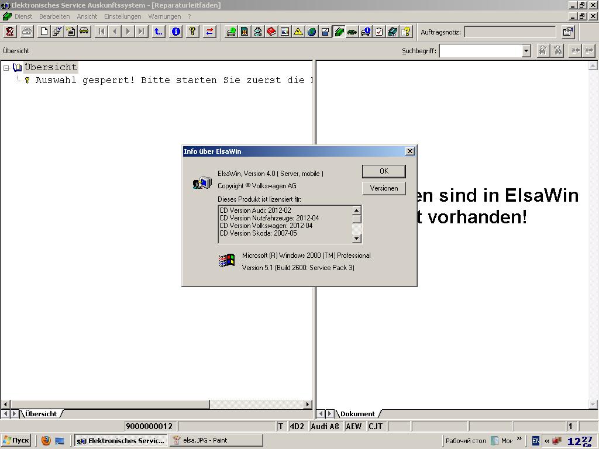This screenshot has width=599, height=449.
Task: Close the Info über ElsaWin dialog
Action: 410,151
